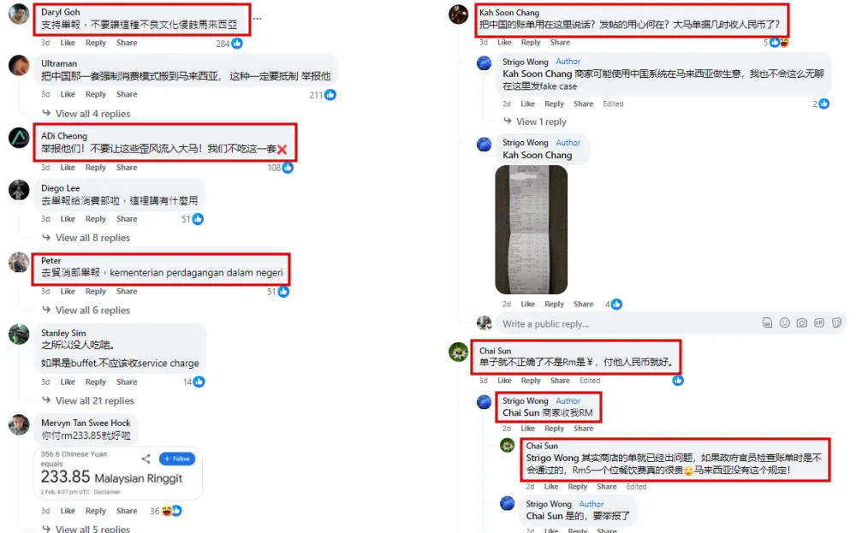Screen dimensions: 856x533
Task: Click the camera icon in the reply box
Action: tap(801, 323)
